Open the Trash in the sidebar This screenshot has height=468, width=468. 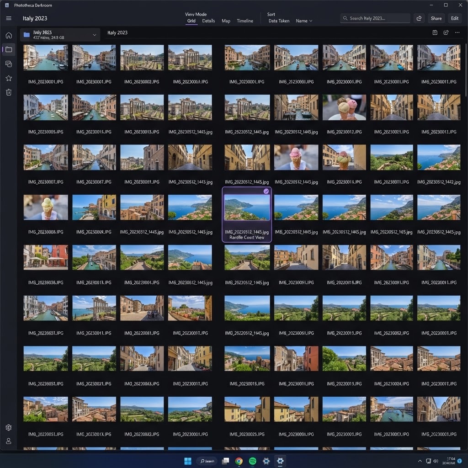9,92
